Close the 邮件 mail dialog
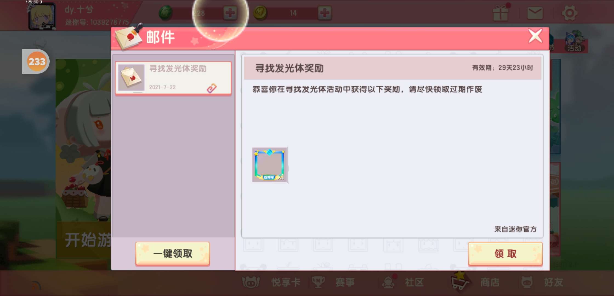This screenshot has width=614, height=296. tap(535, 36)
